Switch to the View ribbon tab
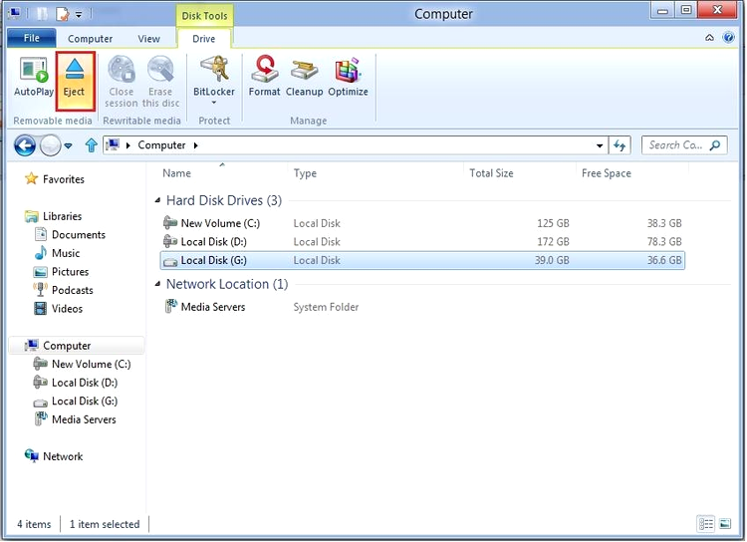Viewport: 747px width, 542px height. (148, 39)
